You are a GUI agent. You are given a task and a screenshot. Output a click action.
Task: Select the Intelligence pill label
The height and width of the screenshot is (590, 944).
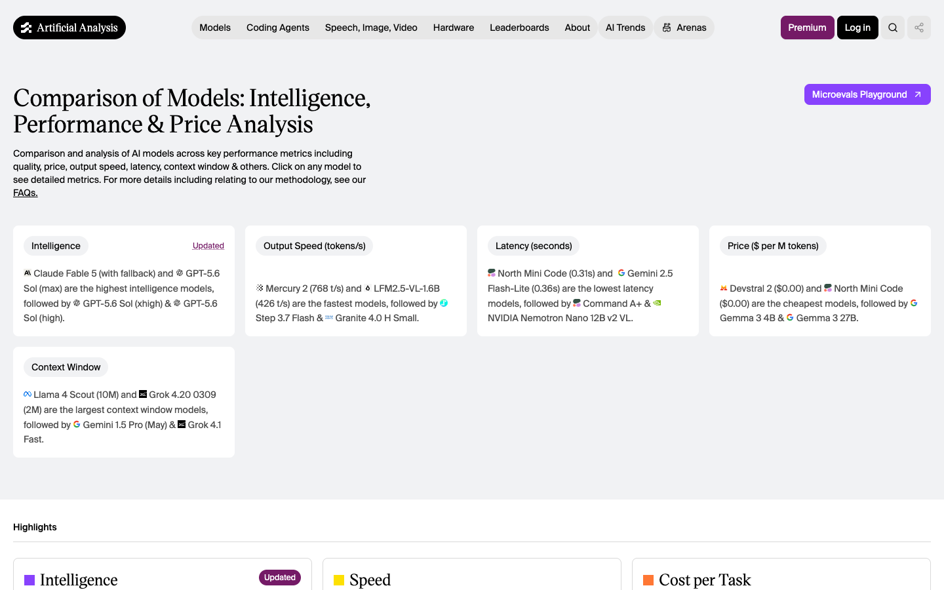coord(56,246)
